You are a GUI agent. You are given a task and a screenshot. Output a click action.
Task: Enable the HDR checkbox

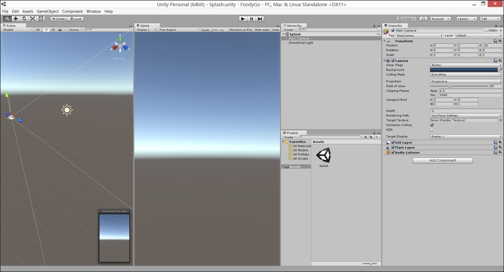[432, 130]
